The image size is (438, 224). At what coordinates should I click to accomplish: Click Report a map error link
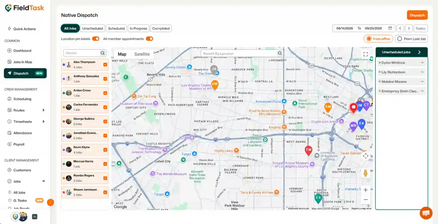tap(361, 209)
